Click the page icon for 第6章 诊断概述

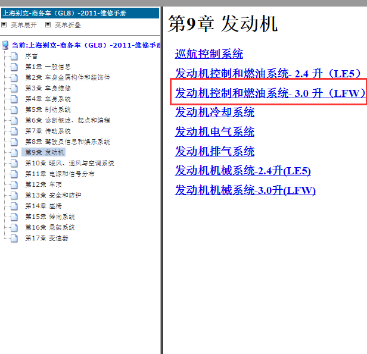pos(14,120)
